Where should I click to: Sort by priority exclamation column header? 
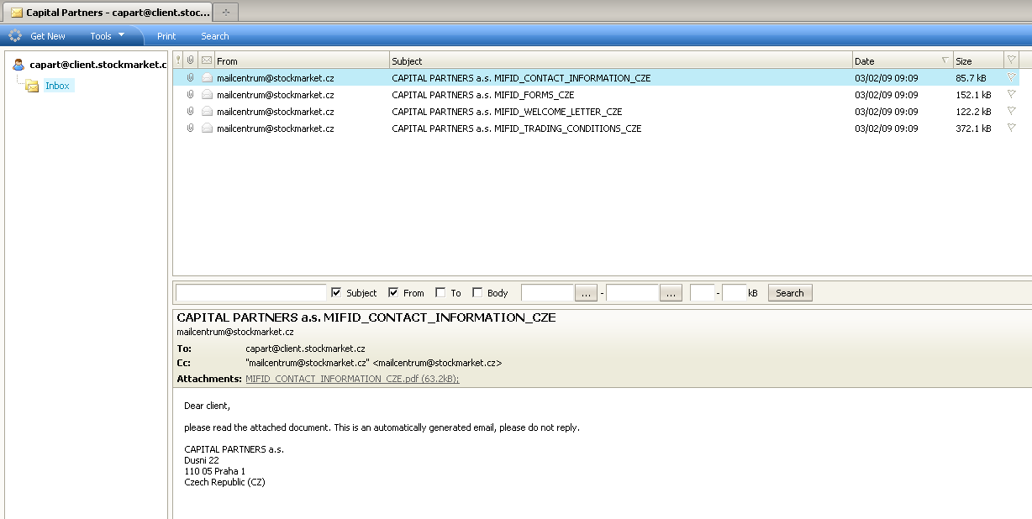(178, 60)
